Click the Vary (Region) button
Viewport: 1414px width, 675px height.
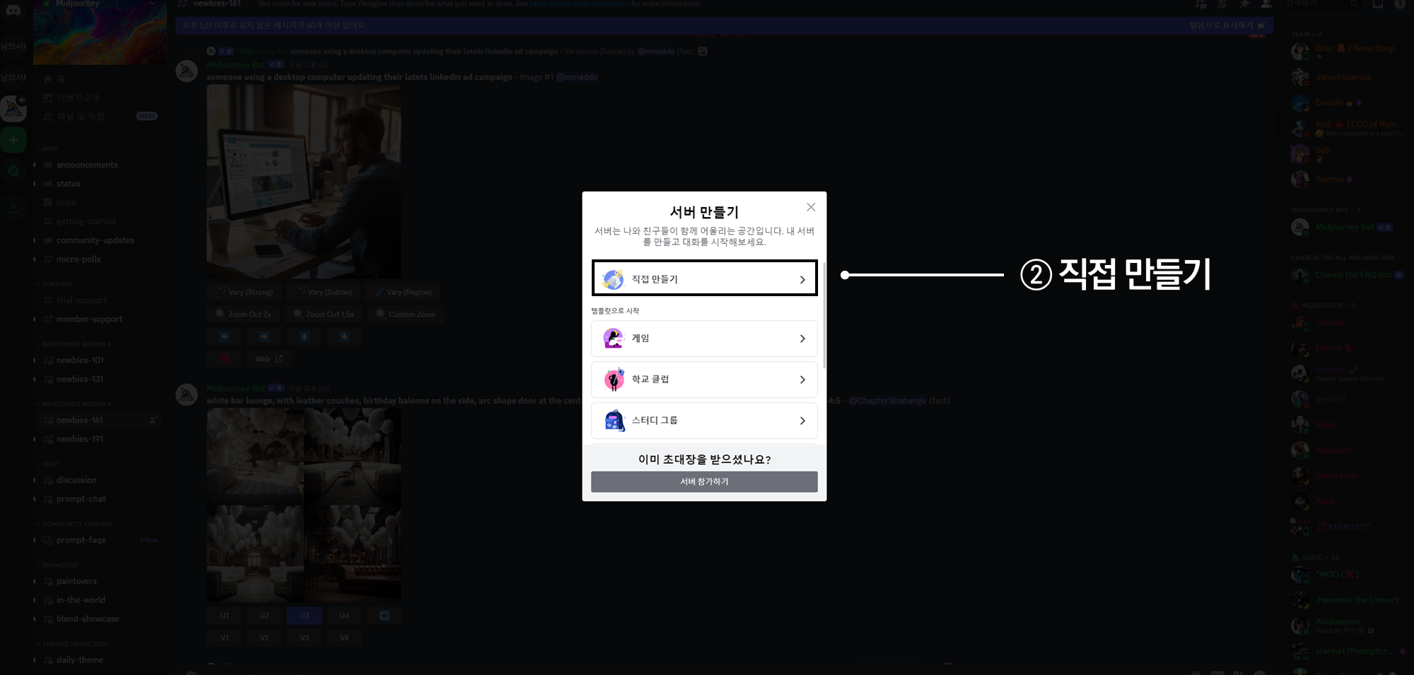403,292
